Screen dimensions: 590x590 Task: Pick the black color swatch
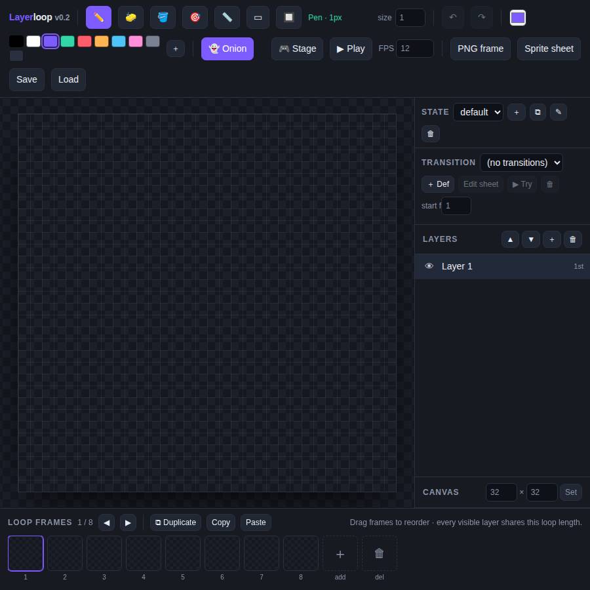pyautogui.click(x=16, y=41)
